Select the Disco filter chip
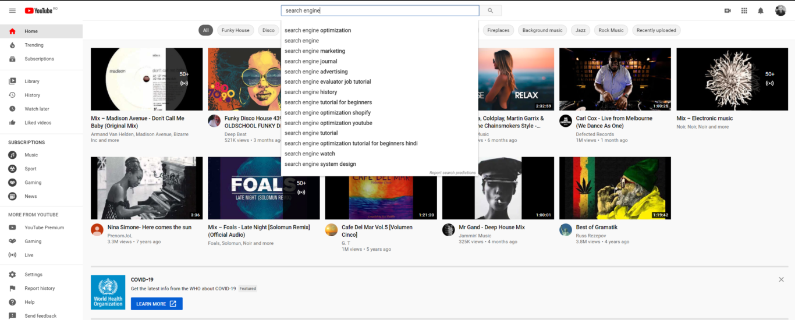The width and height of the screenshot is (795, 320). [268, 30]
